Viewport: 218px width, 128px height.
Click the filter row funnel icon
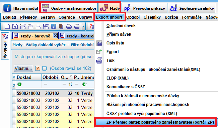point(14,85)
